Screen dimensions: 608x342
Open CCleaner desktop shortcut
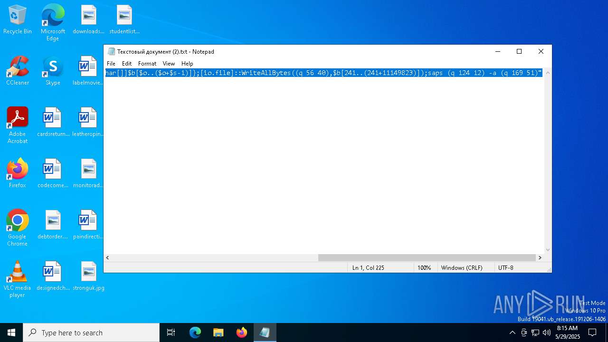click(18, 71)
